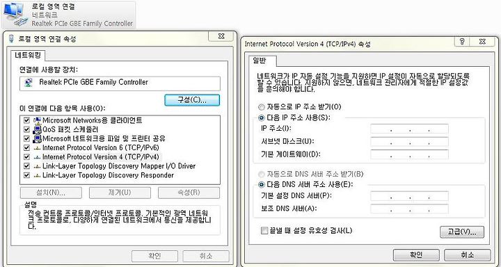Click the 설치(N)... button
501x267 pixels.
click(x=51, y=193)
